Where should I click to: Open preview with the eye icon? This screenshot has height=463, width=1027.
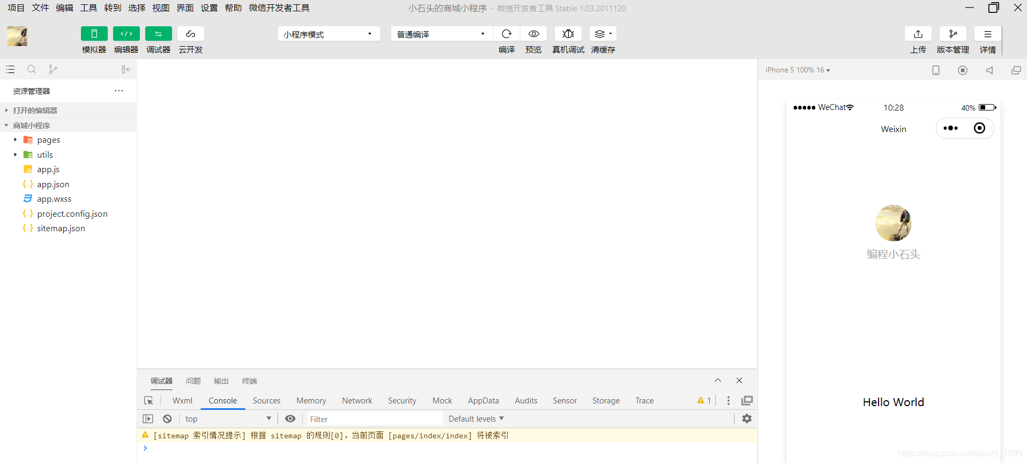tap(533, 34)
